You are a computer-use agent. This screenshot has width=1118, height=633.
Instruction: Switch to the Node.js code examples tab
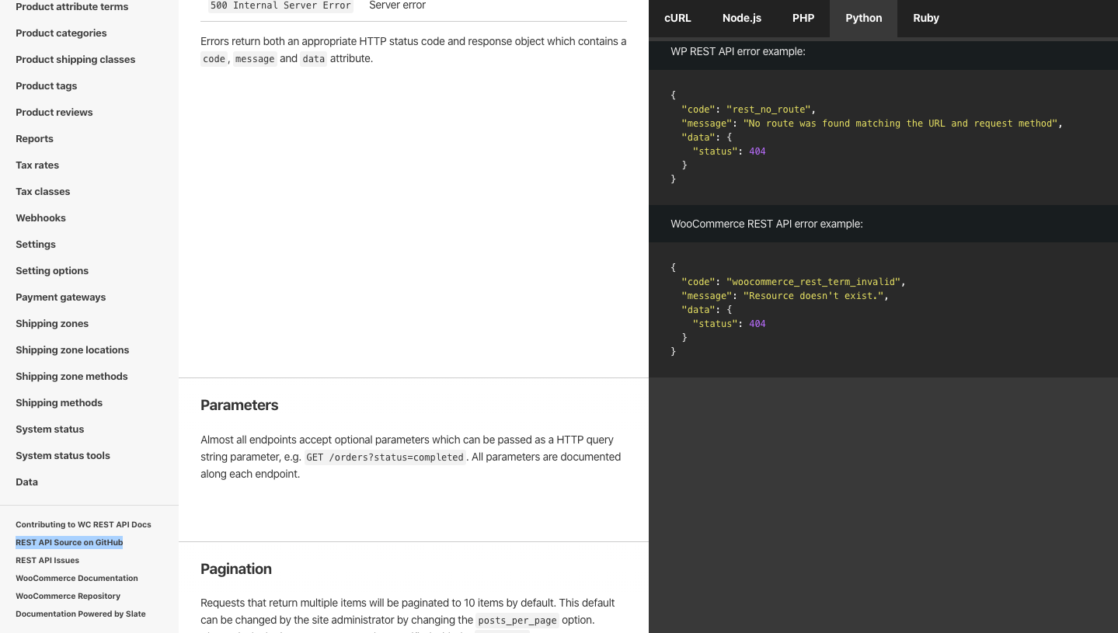pos(740,18)
